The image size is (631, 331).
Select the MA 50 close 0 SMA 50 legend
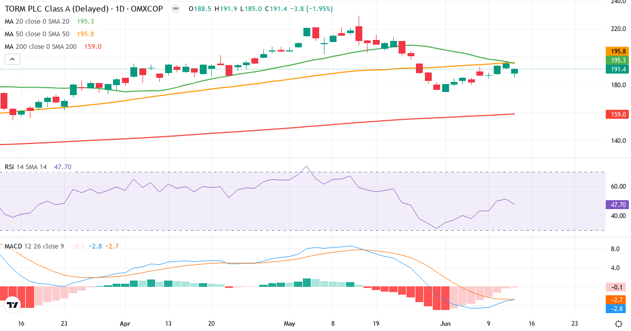pos(37,34)
